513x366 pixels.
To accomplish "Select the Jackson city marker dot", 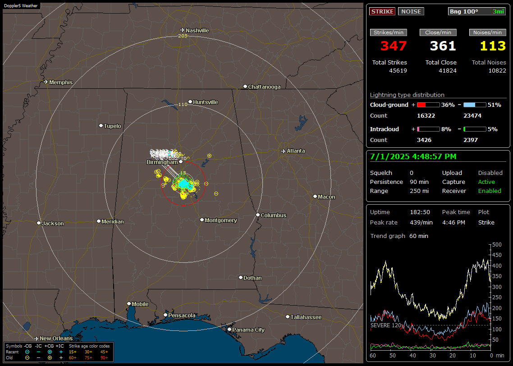I will (x=39, y=223).
